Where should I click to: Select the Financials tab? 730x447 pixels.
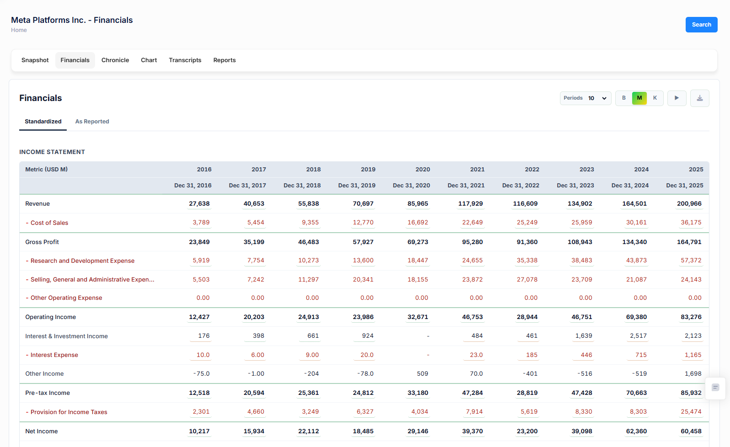click(x=75, y=60)
